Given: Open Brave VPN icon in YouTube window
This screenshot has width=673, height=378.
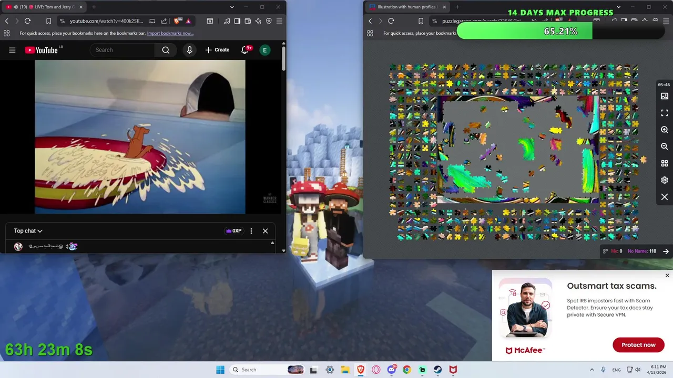Looking at the screenshot, I should [269, 21].
